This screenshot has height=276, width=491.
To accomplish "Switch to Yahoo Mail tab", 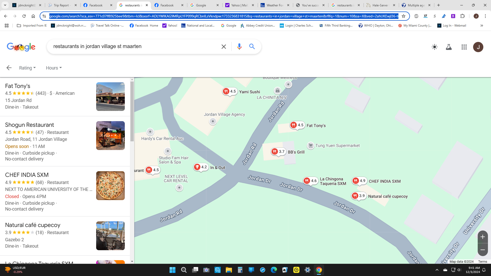I will (239, 5).
